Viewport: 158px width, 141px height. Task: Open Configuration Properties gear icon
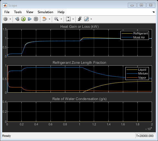click(x=5, y=19)
